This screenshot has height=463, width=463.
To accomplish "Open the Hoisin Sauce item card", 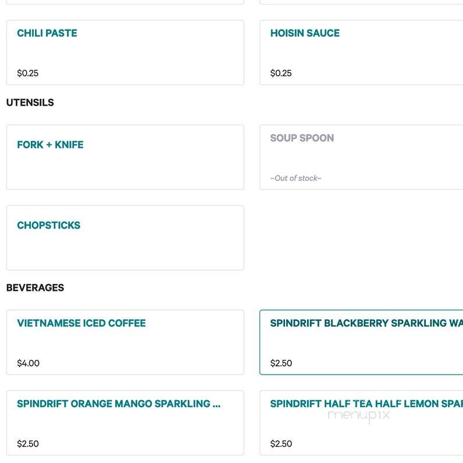I will coord(361,52).
